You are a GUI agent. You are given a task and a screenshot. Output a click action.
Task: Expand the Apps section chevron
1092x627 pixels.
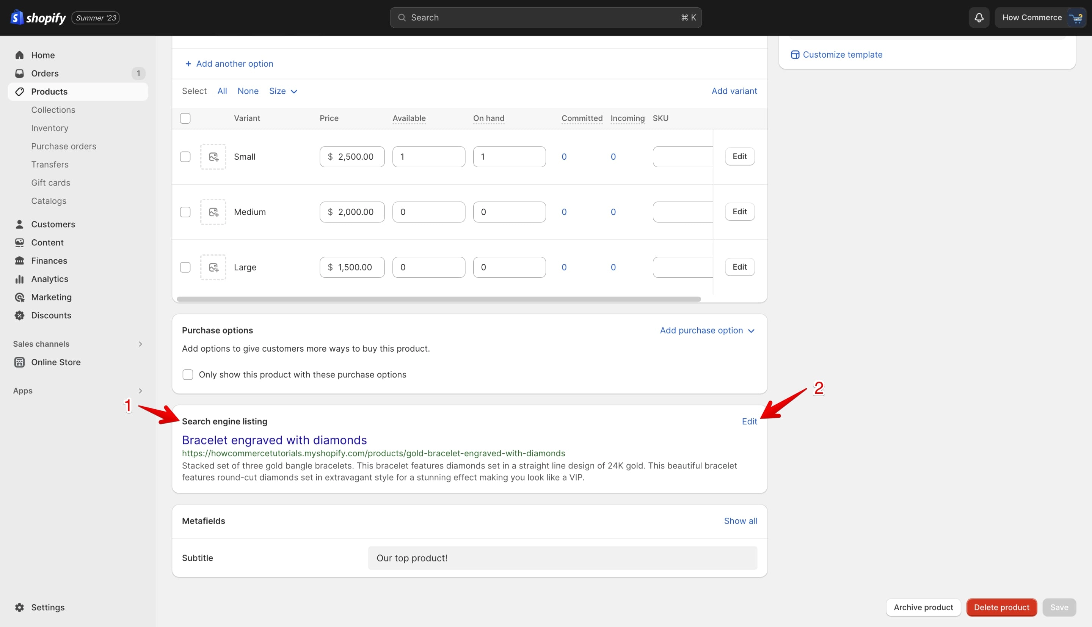pos(140,391)
